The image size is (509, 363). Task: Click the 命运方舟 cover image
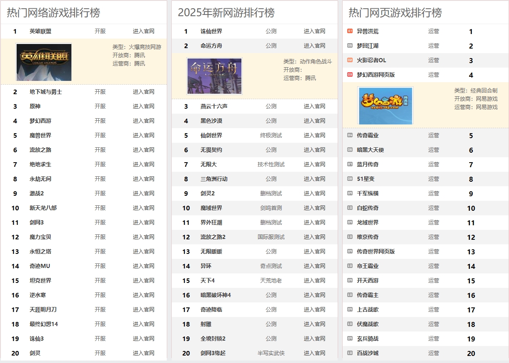(214, 76)
